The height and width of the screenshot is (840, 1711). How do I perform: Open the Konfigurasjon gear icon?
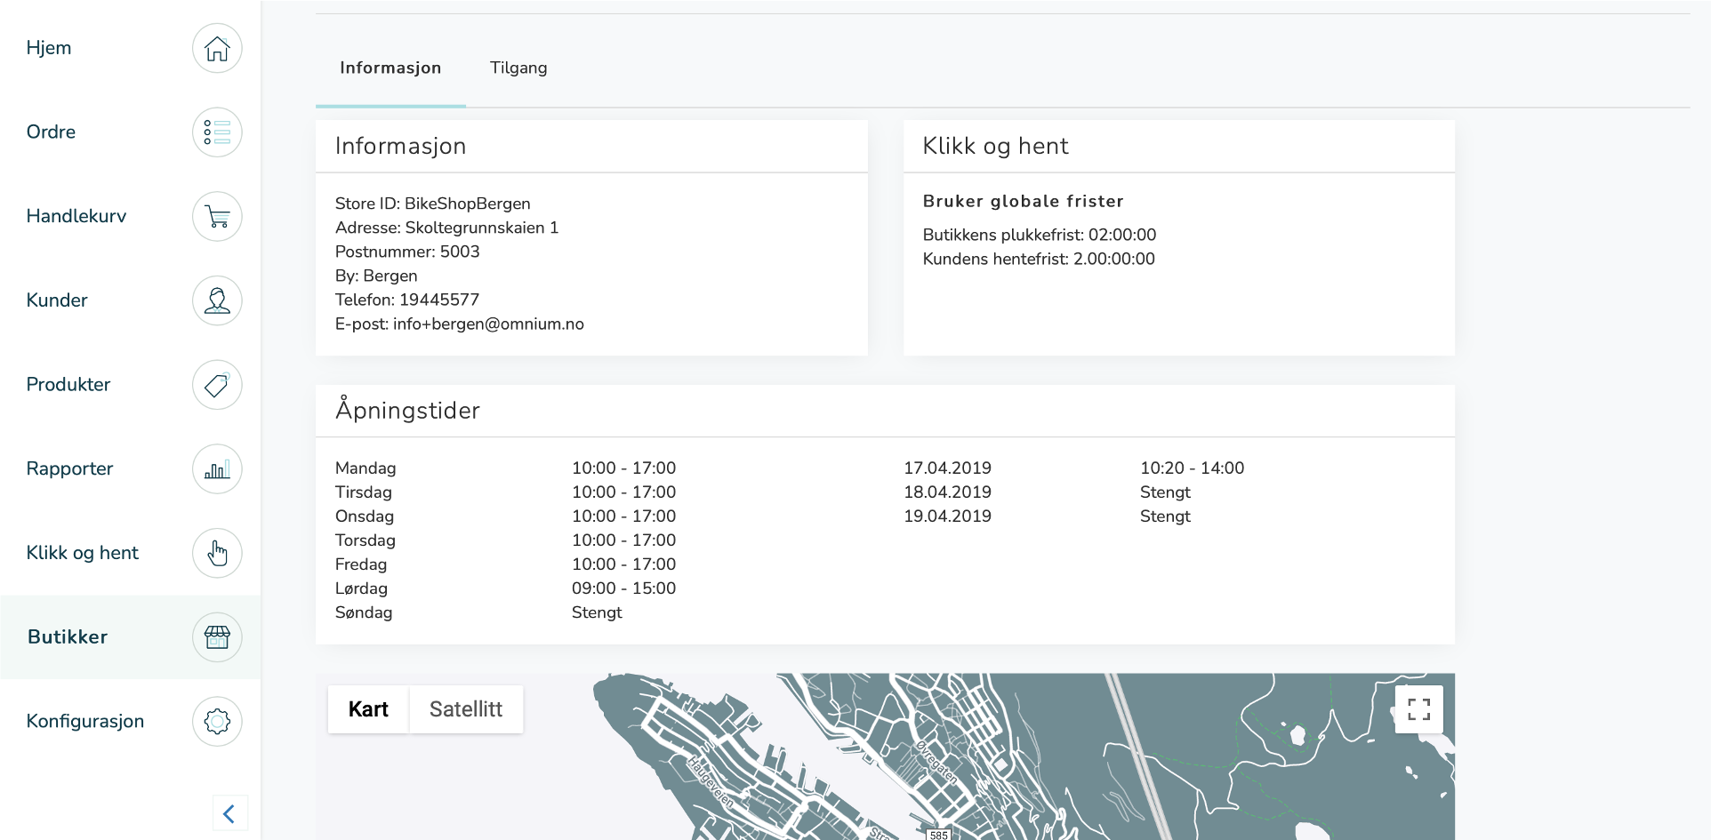coord(217,721)
